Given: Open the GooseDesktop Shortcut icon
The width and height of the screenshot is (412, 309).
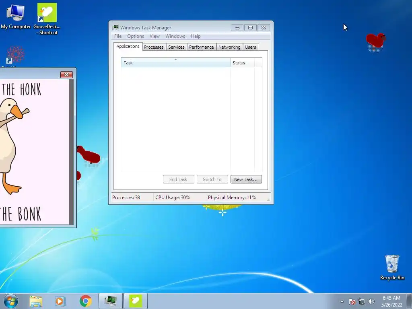Looking at the screenshot, I should [47, 19].
